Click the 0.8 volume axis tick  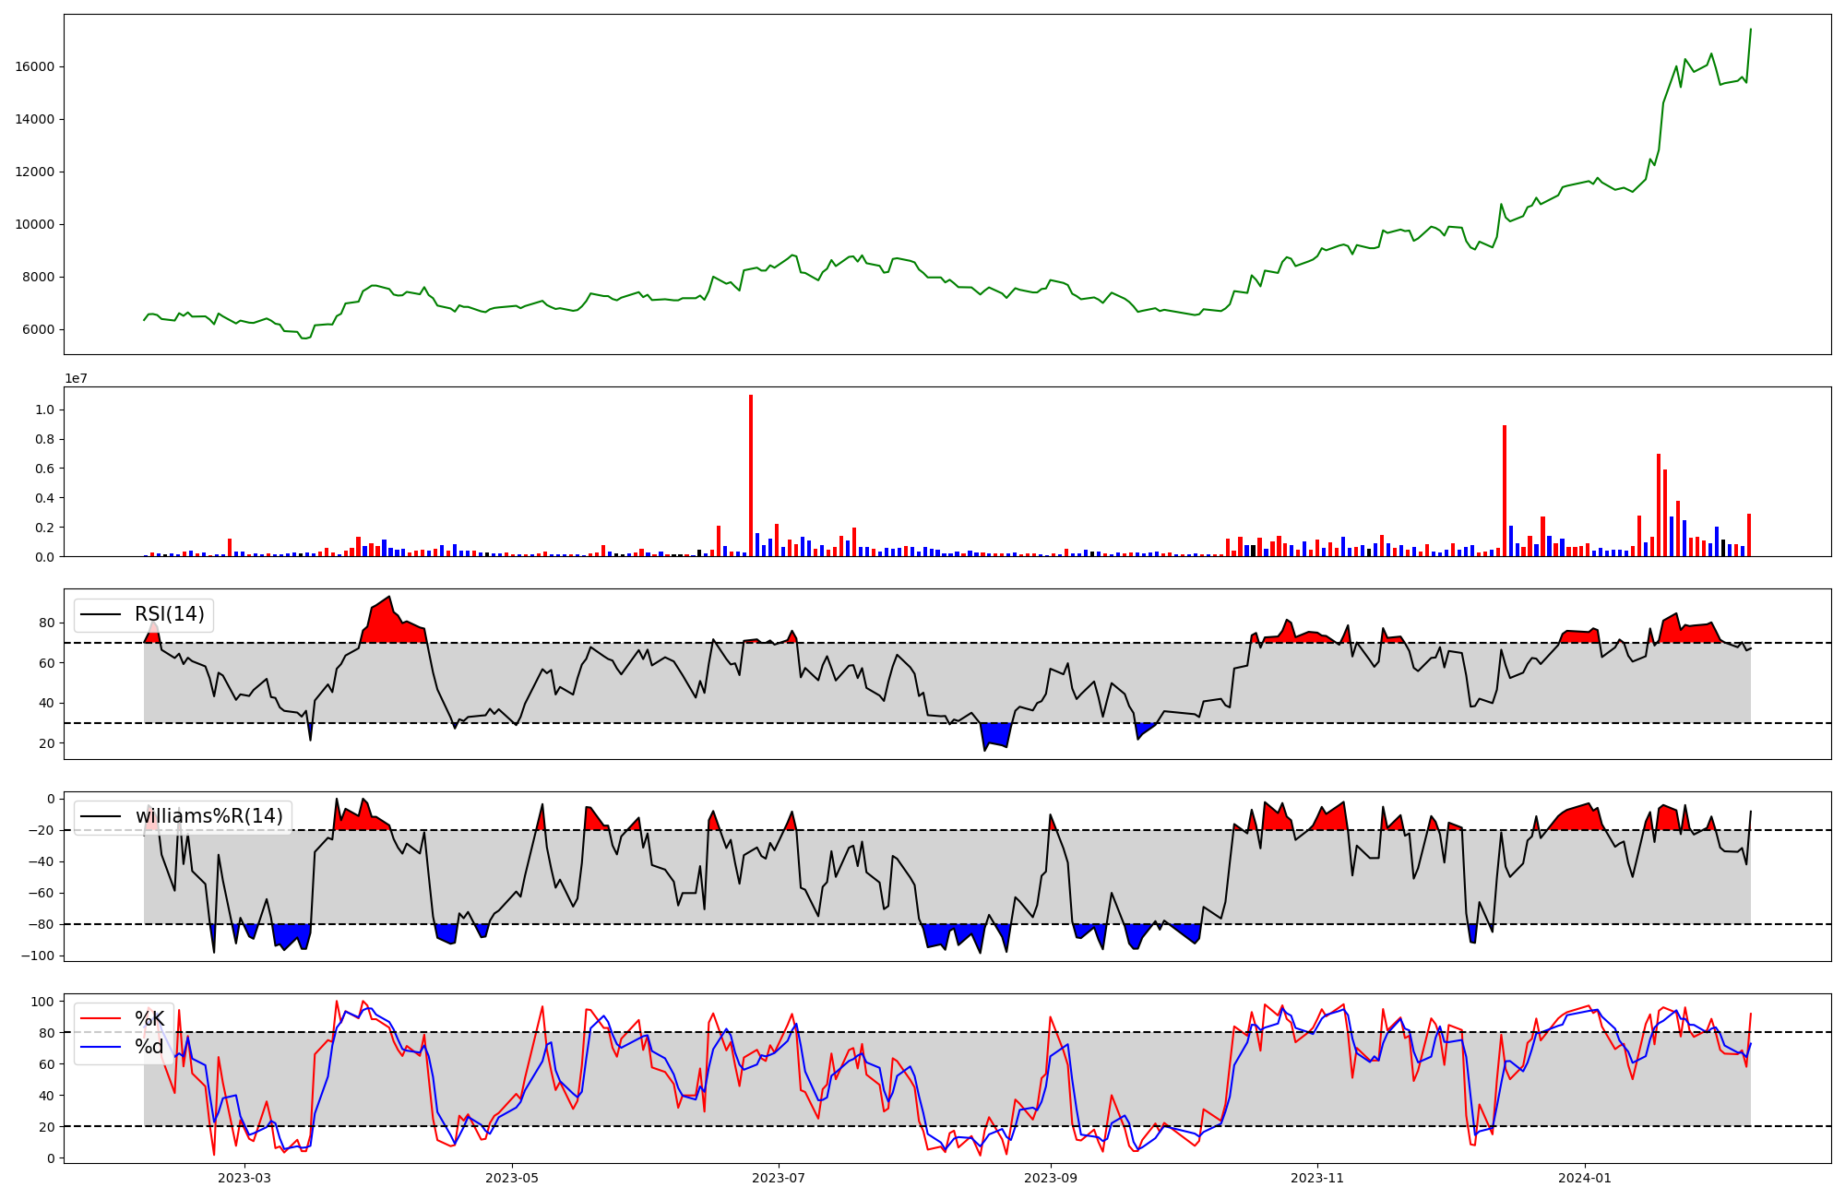[x=45, y=439]
